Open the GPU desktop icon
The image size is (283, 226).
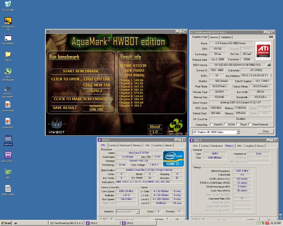pyautogui.click(x=8, y=174)
